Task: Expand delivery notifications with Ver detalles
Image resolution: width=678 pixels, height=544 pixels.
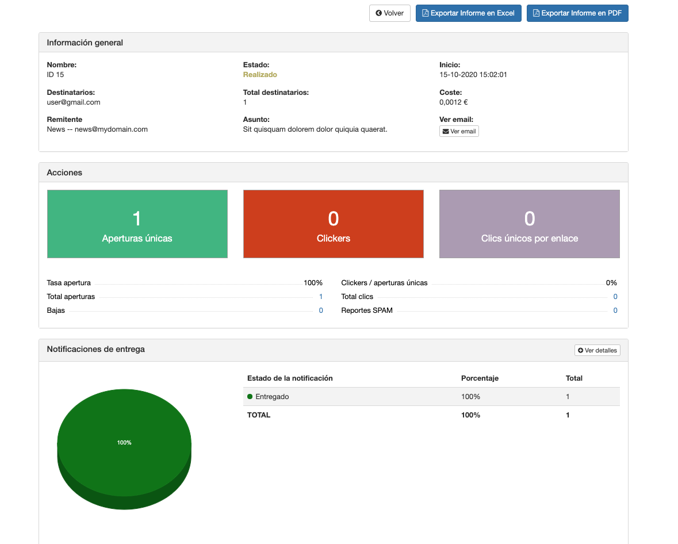Action: [x=597, y=350]
